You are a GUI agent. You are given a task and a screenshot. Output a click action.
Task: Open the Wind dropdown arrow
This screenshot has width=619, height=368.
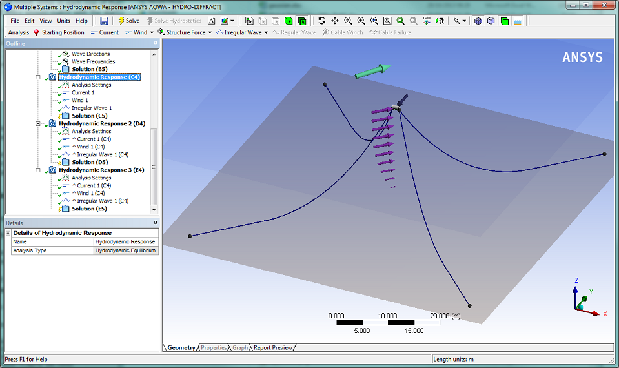(152, 32)
